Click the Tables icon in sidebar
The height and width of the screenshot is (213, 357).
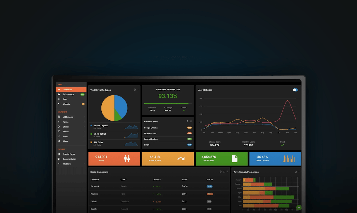tap(59, 131)
